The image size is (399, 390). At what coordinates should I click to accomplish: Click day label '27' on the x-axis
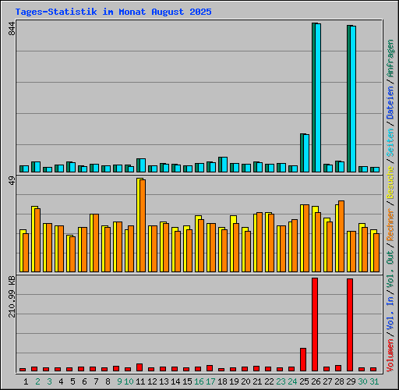coord(327,381)
